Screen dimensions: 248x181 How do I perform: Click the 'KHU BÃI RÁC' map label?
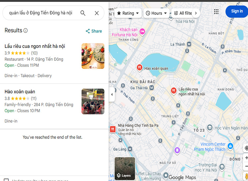coord(143,82)
